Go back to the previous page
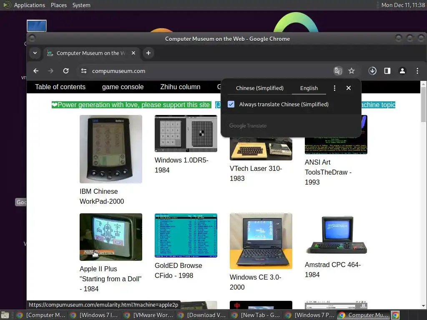Screen dimensions: 427x320 click(x=36, y=71)
